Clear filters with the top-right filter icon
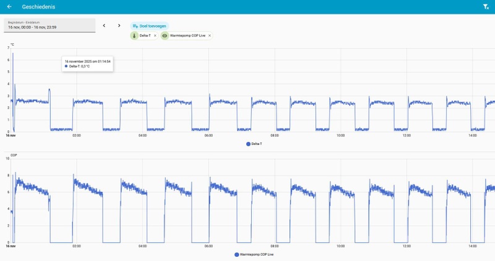This screenshot has height=261, width=495. (486, 7)
